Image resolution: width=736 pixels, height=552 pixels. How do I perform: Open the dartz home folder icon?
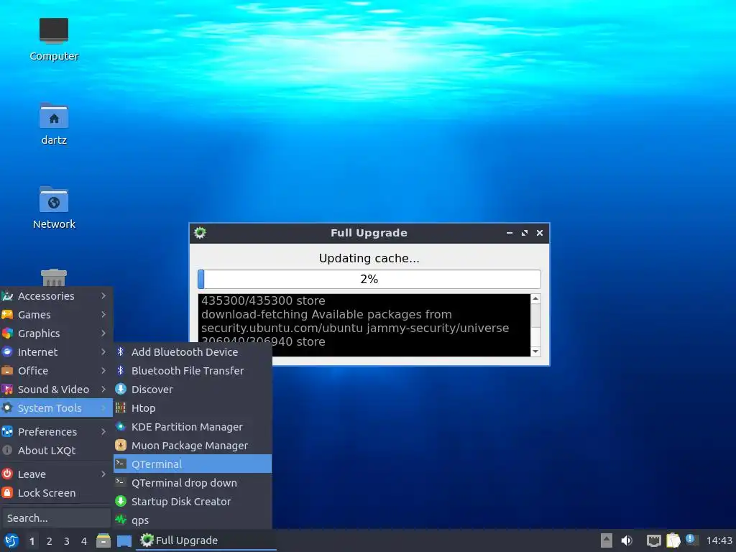pyautogui.click(x=53, y=116)
